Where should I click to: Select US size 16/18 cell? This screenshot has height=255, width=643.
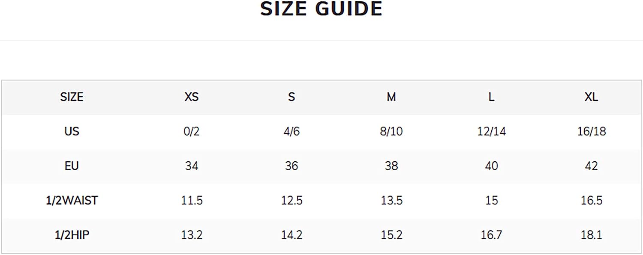coord(592,131)
